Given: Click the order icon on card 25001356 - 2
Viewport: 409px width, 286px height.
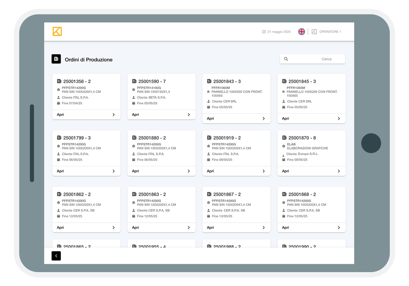Looking at the screenshot, I should (59, 81).
